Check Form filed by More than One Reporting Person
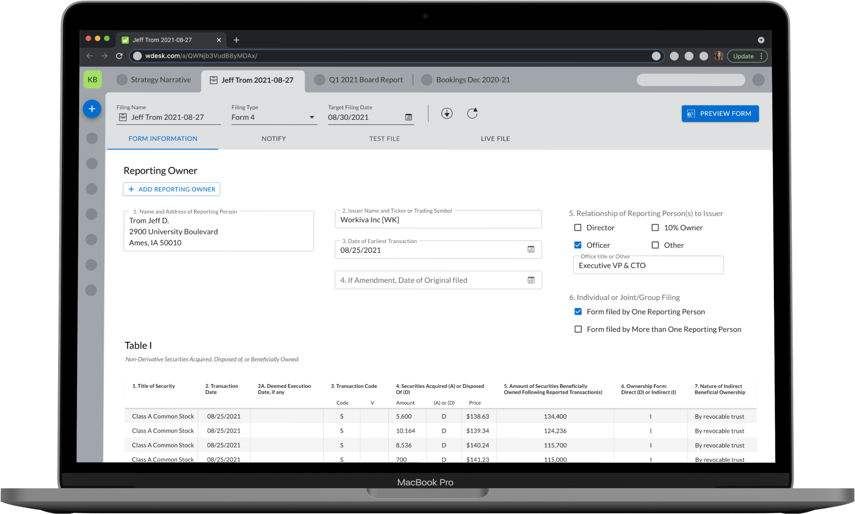 [578, 329]
